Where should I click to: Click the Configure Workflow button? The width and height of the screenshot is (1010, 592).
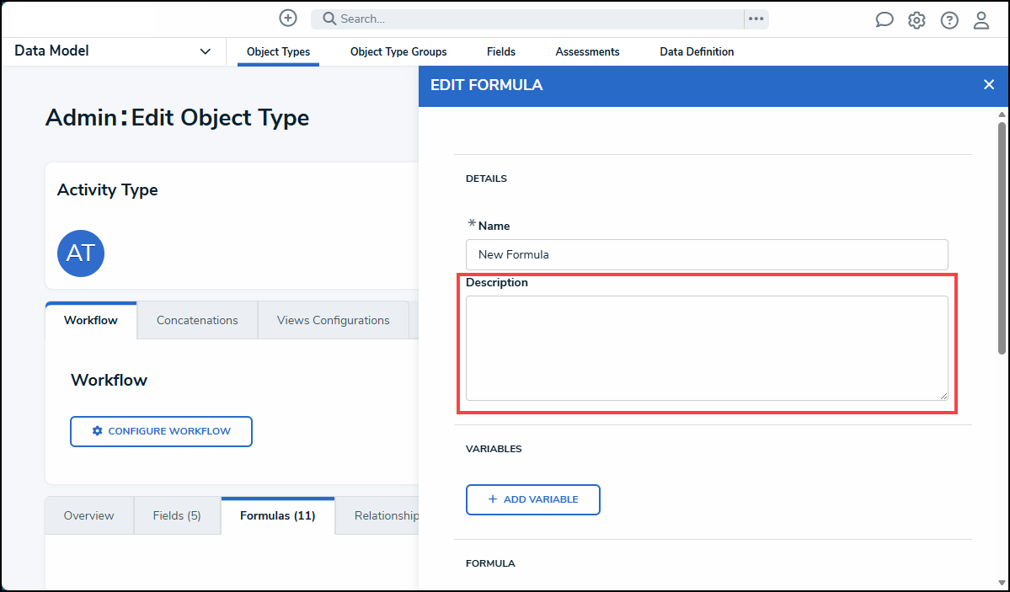[161, 431]
